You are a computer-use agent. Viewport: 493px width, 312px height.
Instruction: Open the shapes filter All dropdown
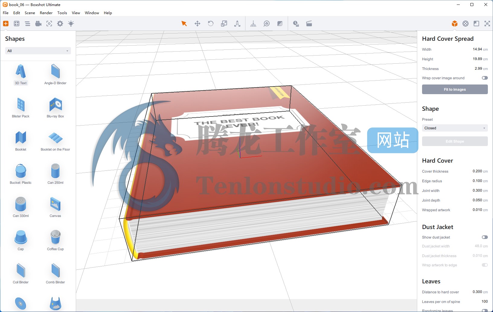pos(38,51)
